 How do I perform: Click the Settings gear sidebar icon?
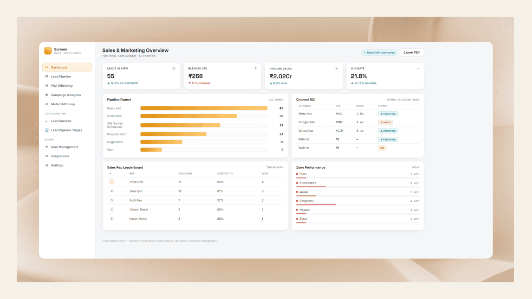[47, 165]
